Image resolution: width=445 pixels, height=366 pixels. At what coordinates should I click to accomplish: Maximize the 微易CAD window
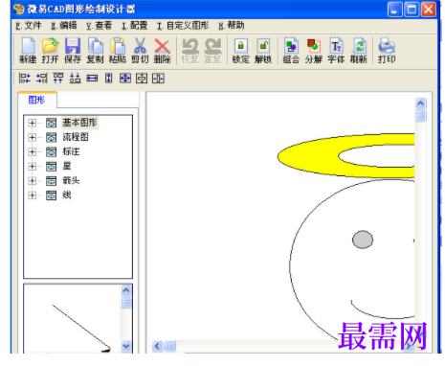click(x=412, y=10)
